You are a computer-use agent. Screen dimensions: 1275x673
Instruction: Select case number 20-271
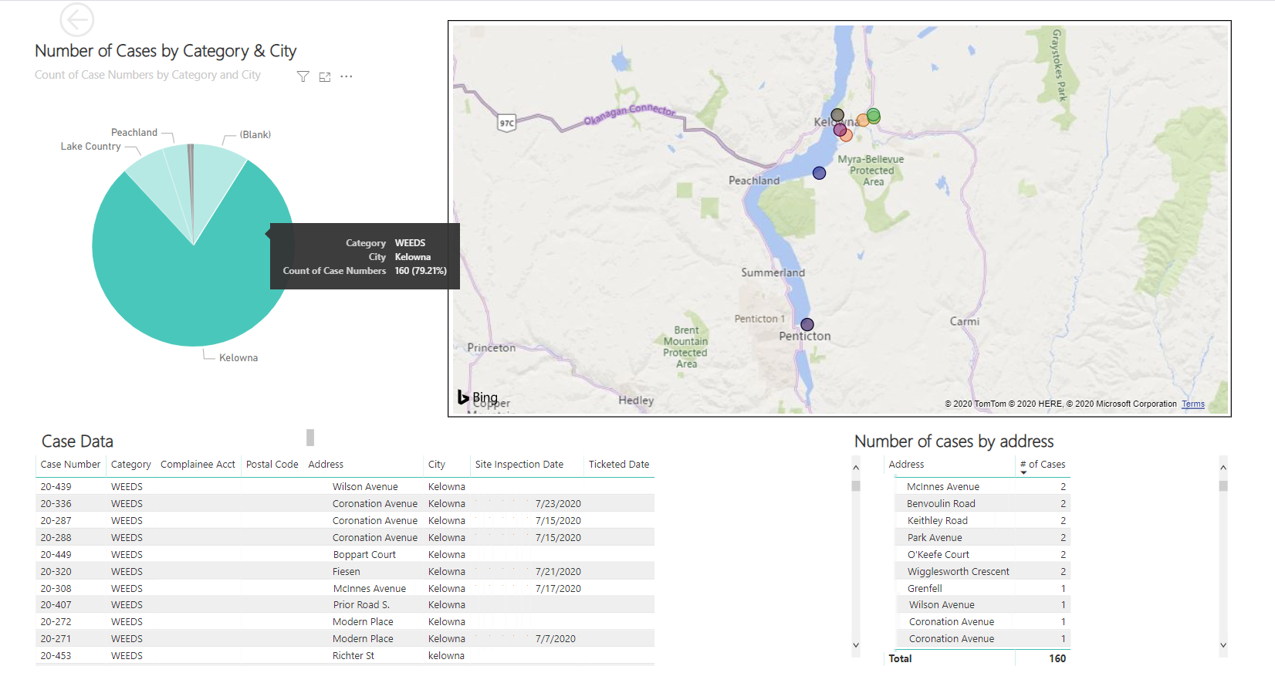pyautogui.click(x=56, y=639)
